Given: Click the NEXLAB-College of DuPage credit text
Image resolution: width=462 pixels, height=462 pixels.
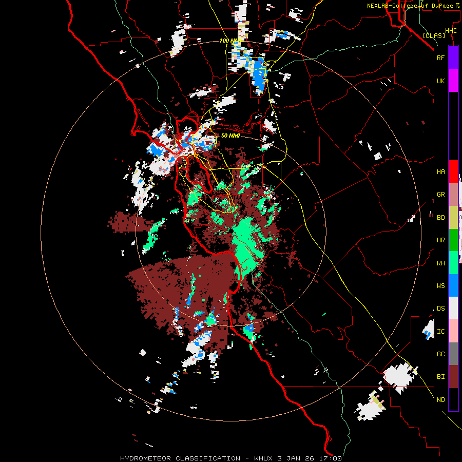Looking at the screenshot, I should click(413, 6).
